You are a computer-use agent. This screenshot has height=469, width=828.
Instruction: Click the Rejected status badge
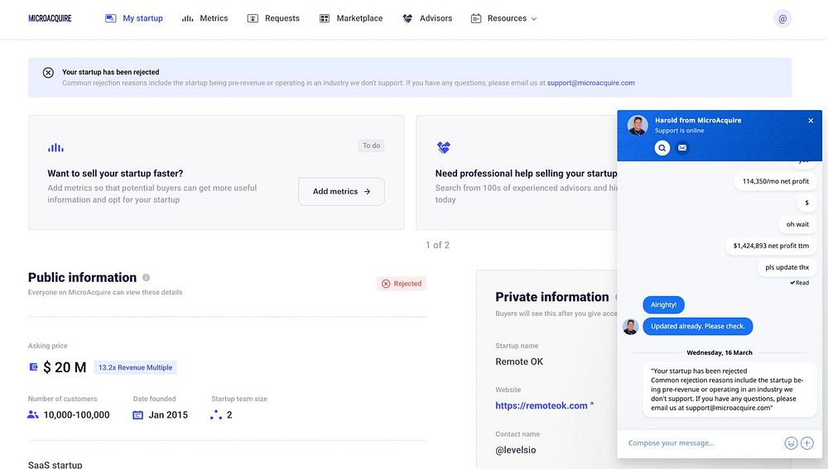(x=402, y=284)
